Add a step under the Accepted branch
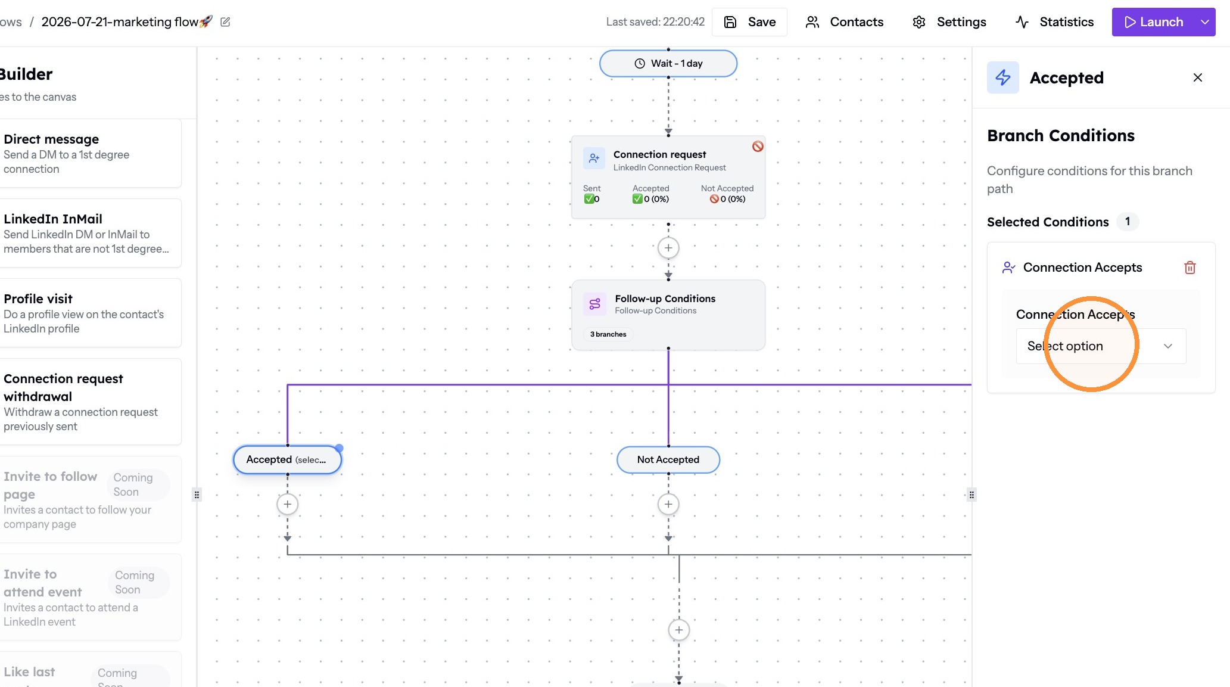The image size is (1230, 687). coord(288,505)
